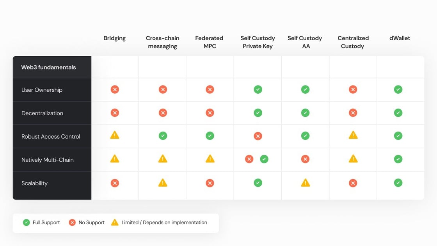
Task: Click the Web3 fundamentals row header
Action: point(48,67)
